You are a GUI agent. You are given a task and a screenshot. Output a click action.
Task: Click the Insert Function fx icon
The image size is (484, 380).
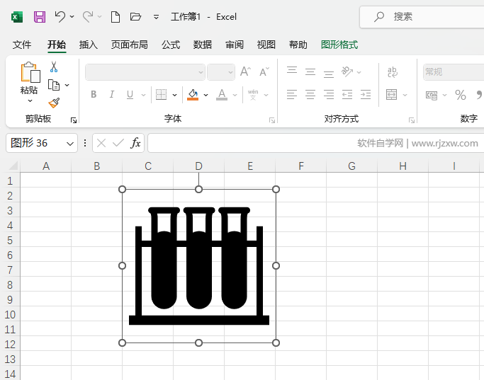point(135,143)
